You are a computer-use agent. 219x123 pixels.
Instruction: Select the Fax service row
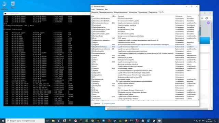tap(144, 88)
